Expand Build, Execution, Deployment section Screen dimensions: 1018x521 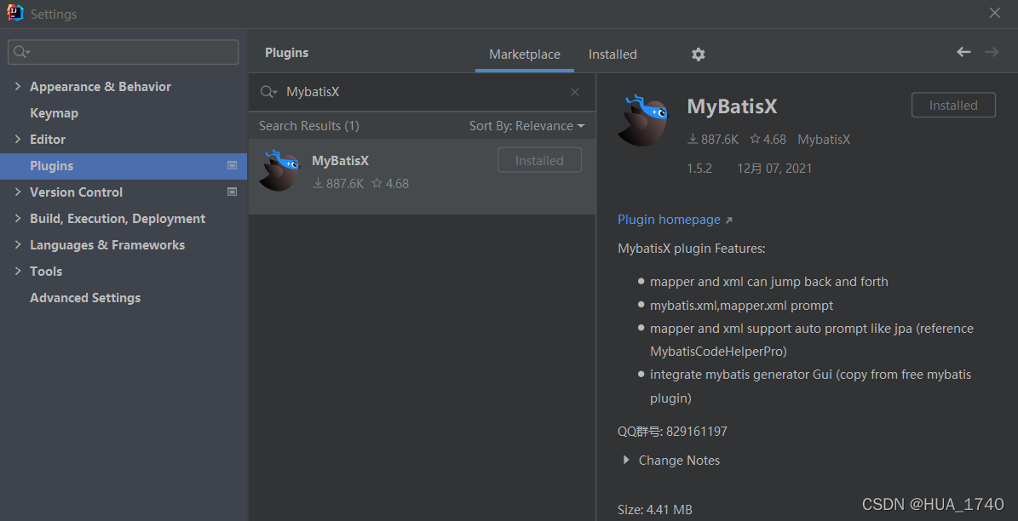(x=18, y=219)
